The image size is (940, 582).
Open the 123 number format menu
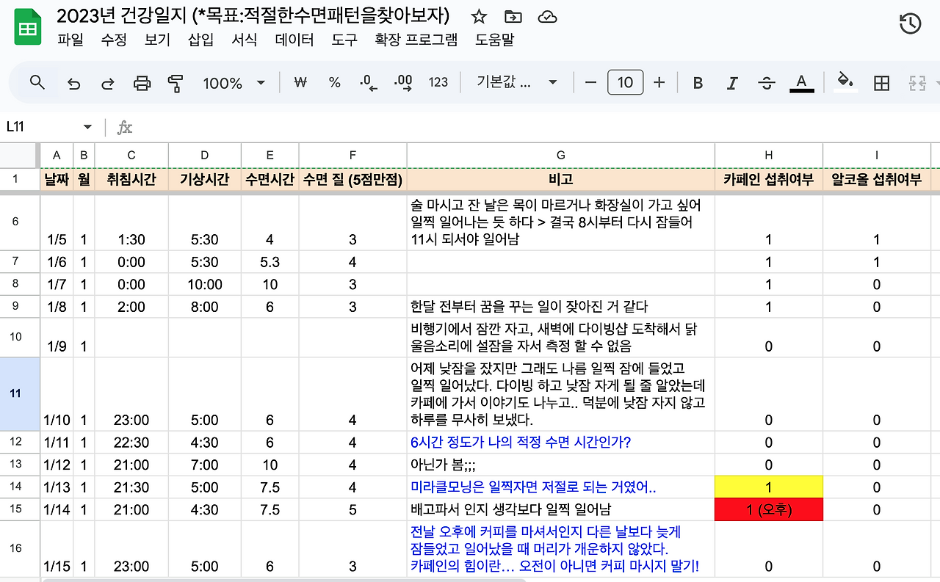pyautogui.click(x=437, y=82)
